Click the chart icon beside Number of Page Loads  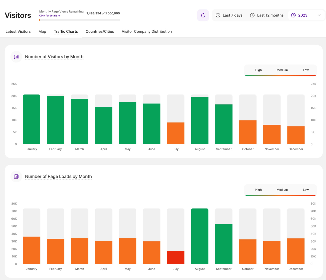pos(16,177)
